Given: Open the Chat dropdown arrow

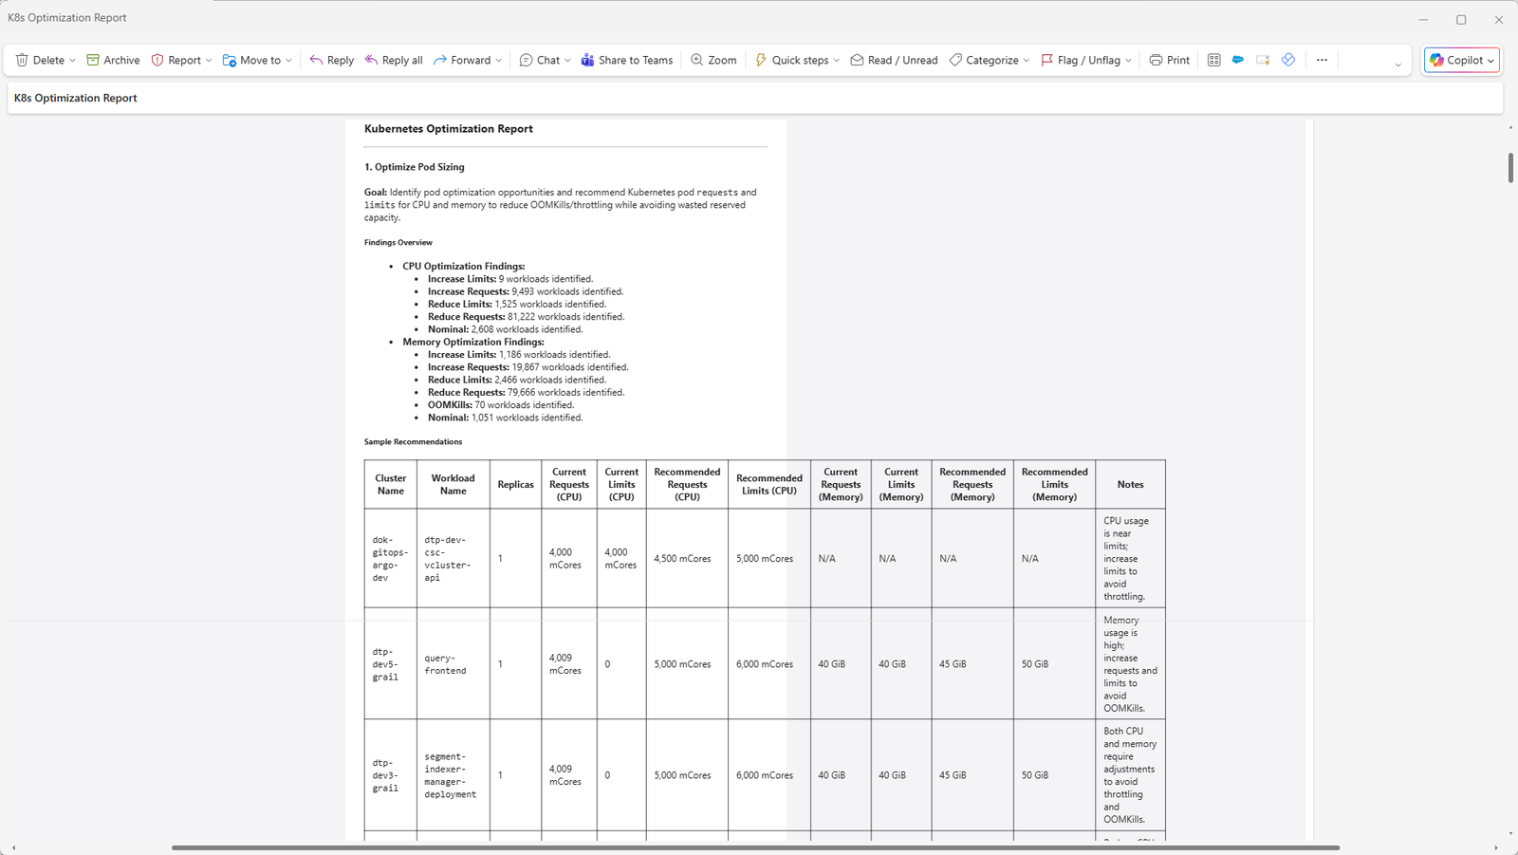Looking at the screenshot, I should (x=567, y=61).
